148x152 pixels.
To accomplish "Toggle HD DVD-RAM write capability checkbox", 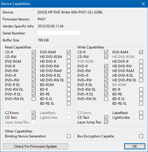I will tap(141, 71).
